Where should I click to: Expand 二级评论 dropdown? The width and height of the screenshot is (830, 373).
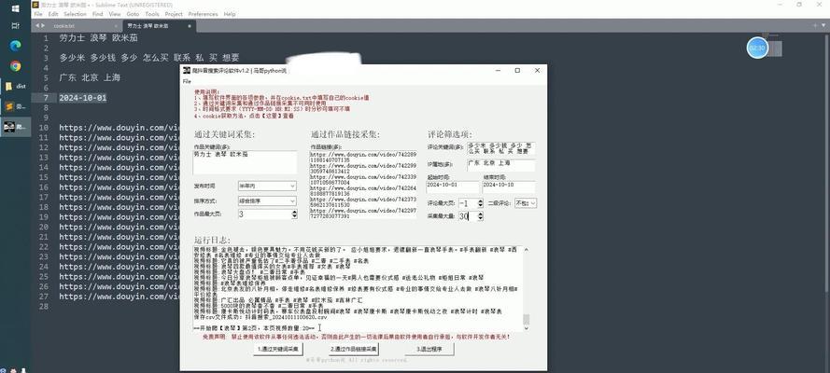tap(532, 203)
